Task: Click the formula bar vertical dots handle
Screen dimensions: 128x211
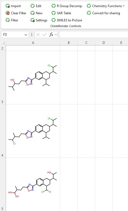Action: (x=32, y=35)
